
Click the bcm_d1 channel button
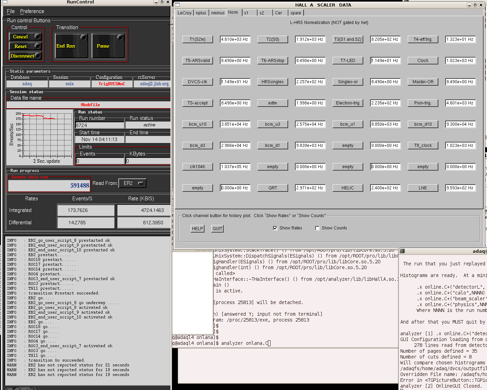pos(273,146)
